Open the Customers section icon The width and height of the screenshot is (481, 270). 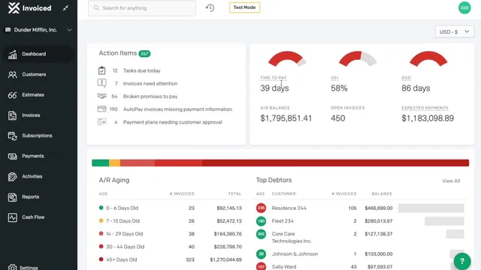12,74
